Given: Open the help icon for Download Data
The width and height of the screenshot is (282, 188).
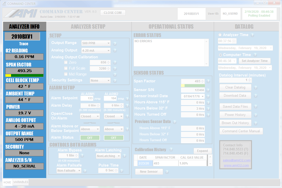Looking at the screenshot, I should [x=256, y=96].
